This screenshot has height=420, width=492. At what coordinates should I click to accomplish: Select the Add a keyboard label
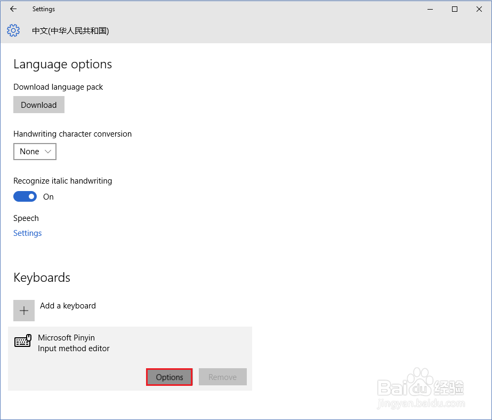coord(68,306)
